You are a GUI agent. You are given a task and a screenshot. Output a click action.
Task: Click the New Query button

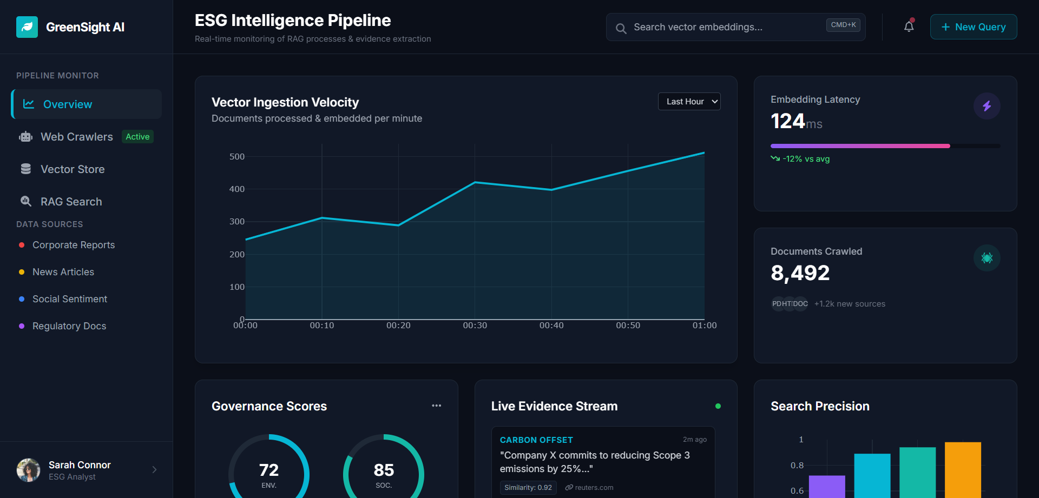[972, 26]
